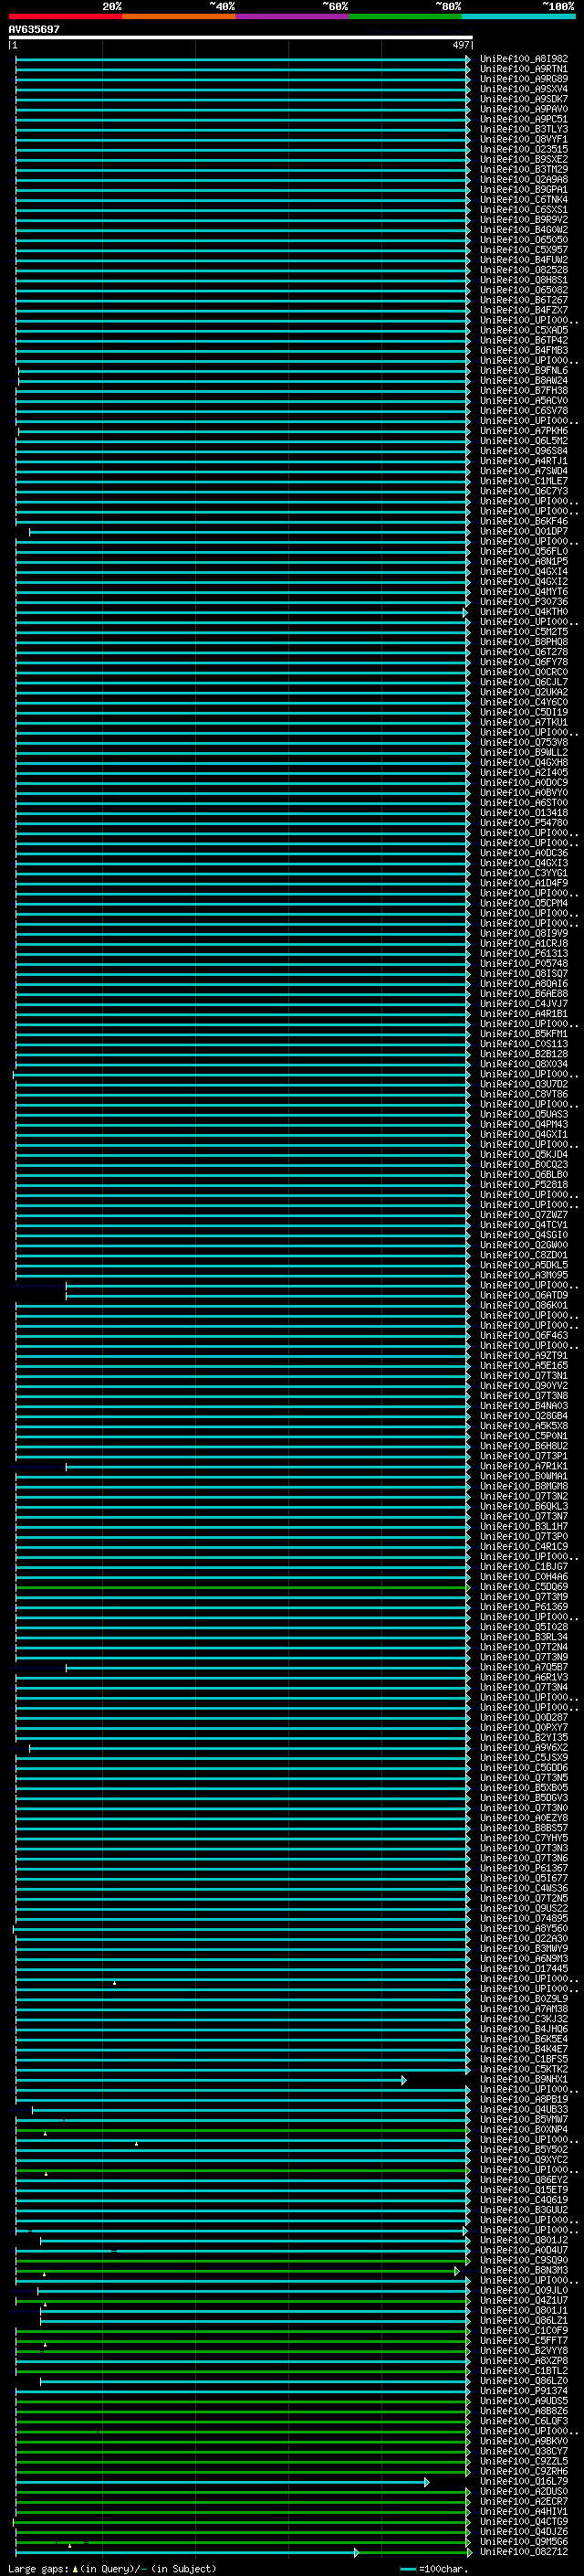The width and height of the screenshot is (584, 2576).
Task: Select hit UniRef100_C1MLE7
Action: [x=524, y=481]
